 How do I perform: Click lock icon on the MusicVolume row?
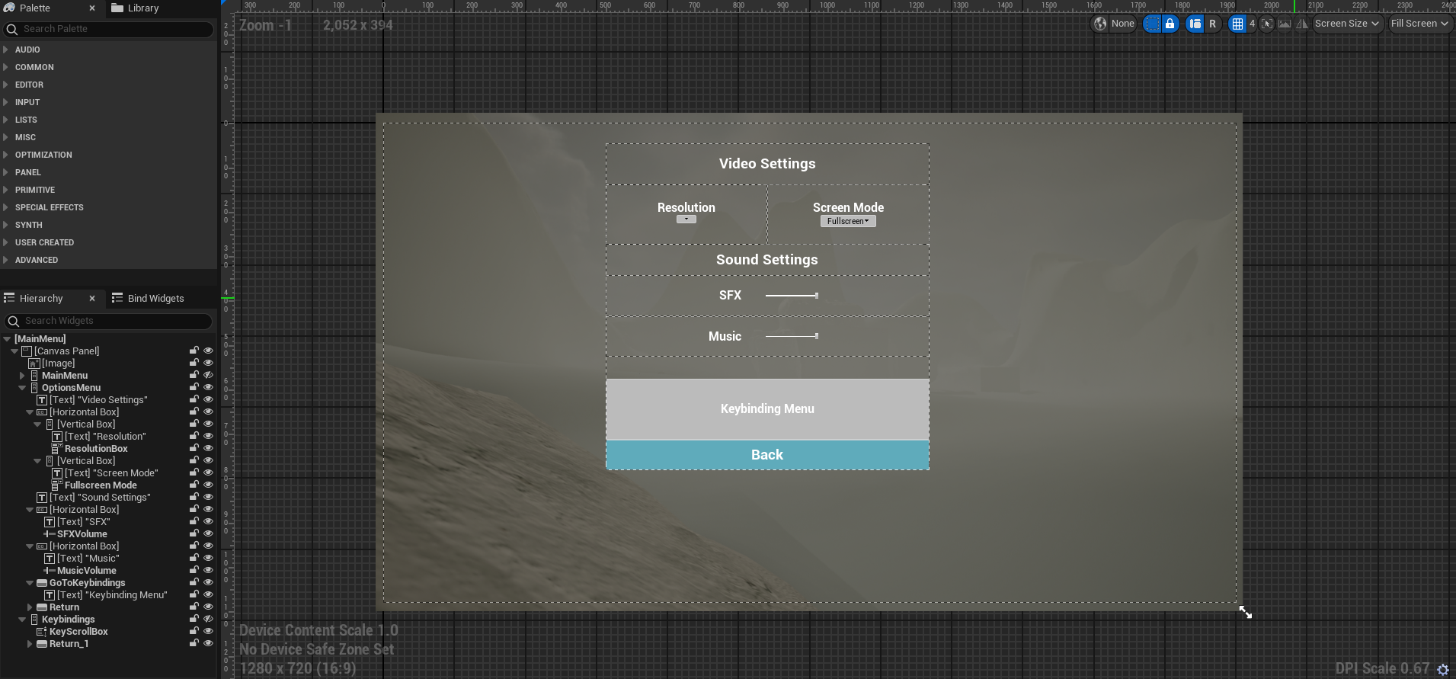(194, 570)
